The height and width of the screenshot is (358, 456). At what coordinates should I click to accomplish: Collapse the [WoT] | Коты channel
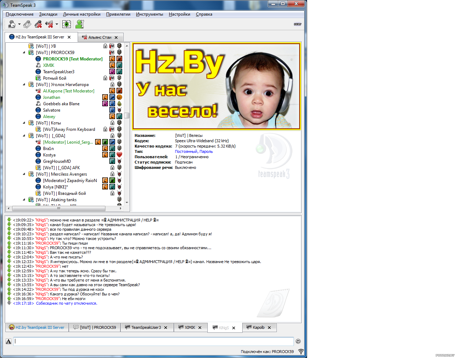coord(24,123)
